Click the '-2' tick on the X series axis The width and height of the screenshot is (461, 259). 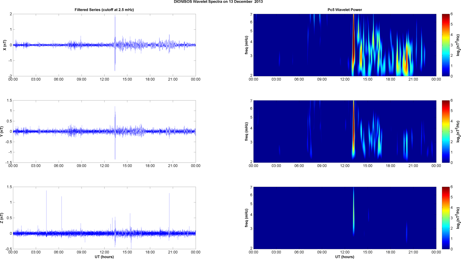tap(10, 76)
